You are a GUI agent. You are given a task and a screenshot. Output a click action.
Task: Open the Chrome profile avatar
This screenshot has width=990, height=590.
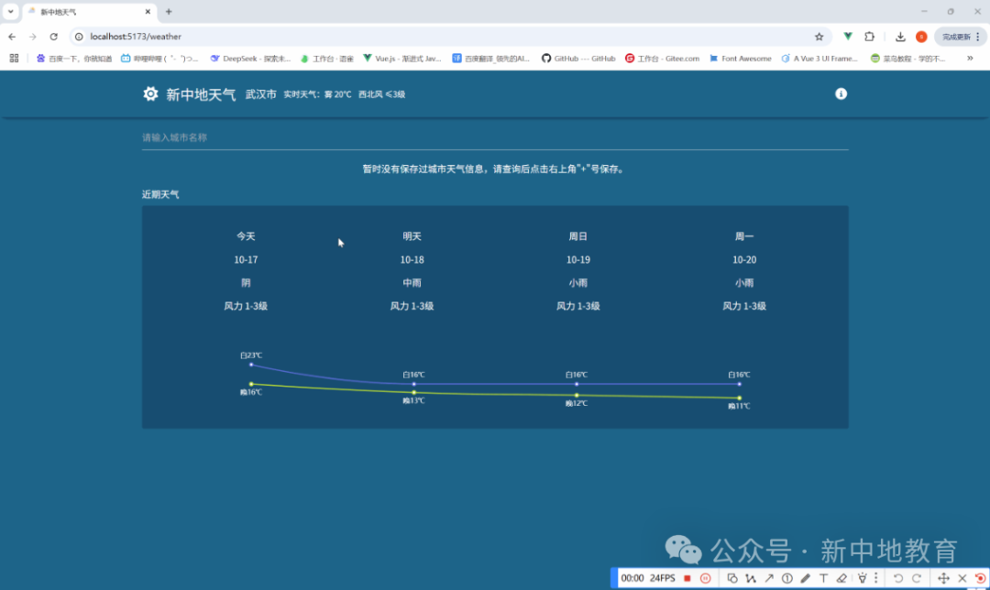(921, 37)
